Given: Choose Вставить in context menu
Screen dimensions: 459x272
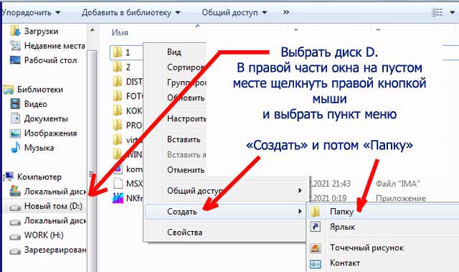Looking at the screenshot, I should coord(184,139).
